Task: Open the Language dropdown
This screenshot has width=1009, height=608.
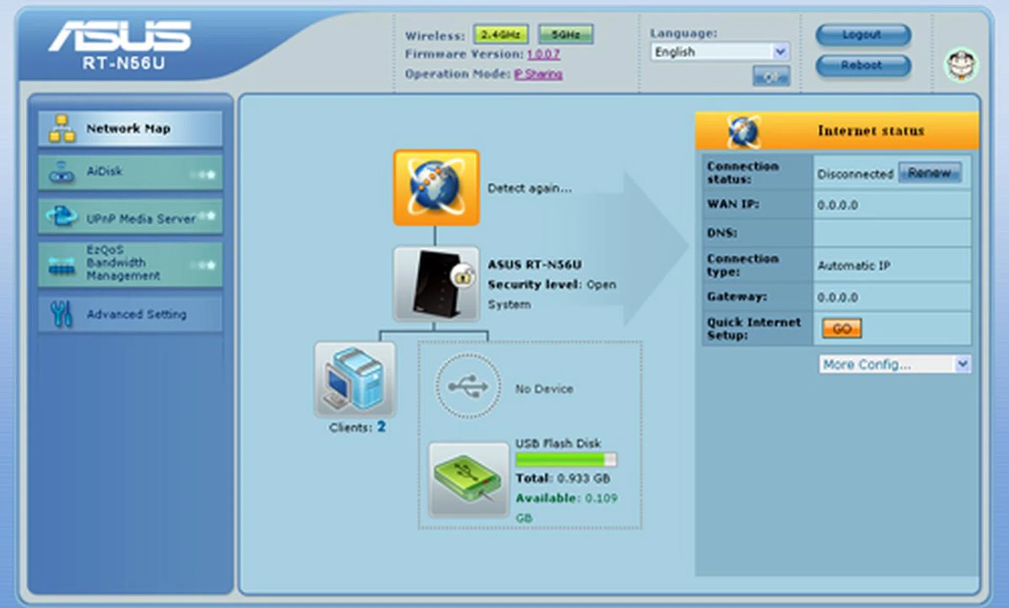Action: point(719,51)
